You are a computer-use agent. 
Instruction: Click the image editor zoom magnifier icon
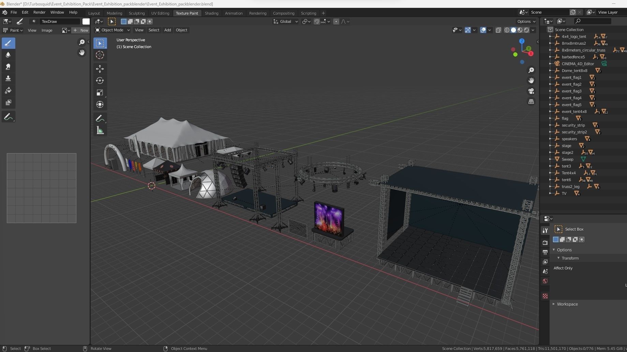coord(82,42)
